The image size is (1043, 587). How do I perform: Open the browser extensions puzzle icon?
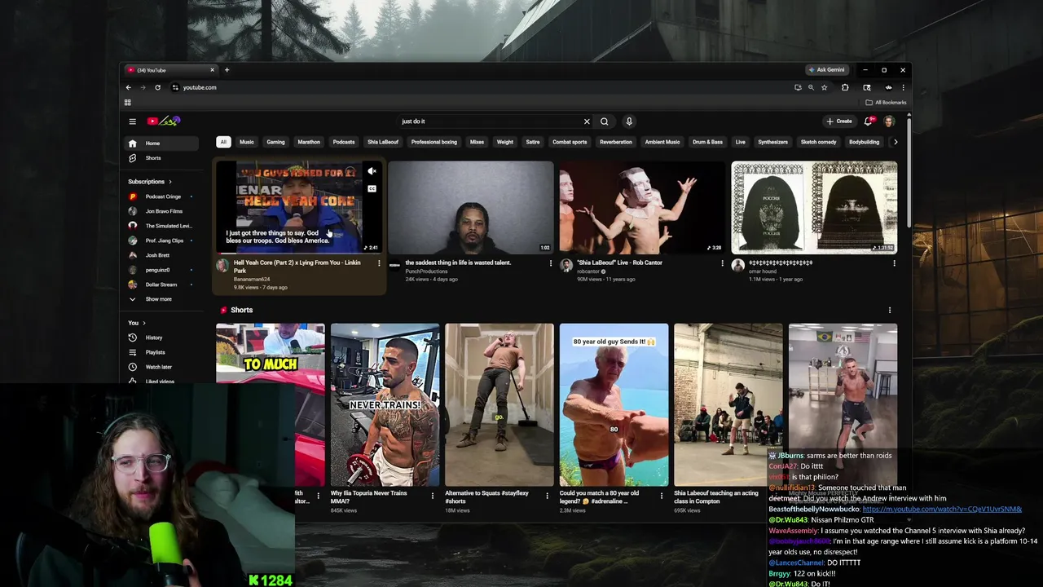[x=845, y=87]
